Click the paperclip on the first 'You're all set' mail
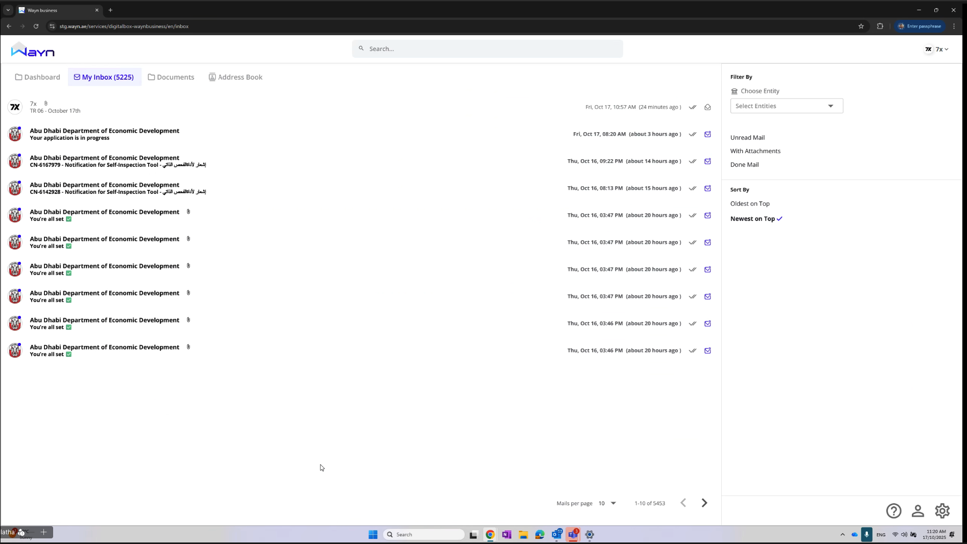Screen dimensions: 967x544 pos(189,211)
